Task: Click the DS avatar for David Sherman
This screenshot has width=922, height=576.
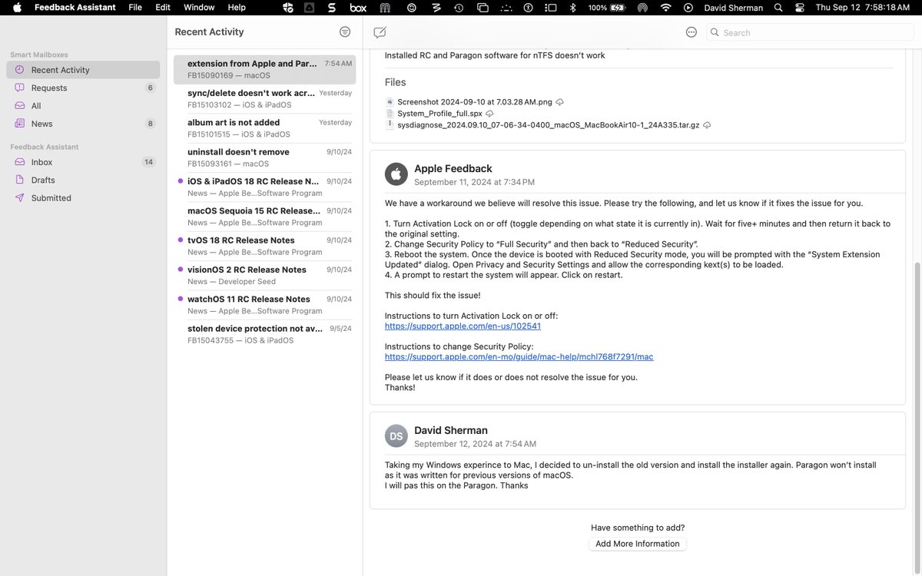Action: point(396,436)
